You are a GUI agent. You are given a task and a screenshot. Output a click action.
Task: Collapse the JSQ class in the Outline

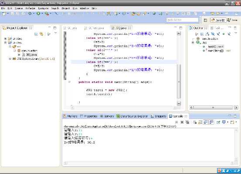click(193, 43)
